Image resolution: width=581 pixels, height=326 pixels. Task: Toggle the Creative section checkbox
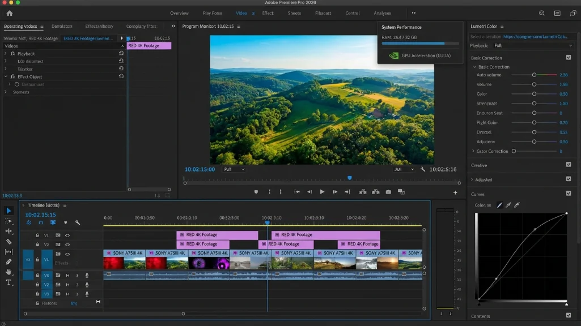point(569,165)
